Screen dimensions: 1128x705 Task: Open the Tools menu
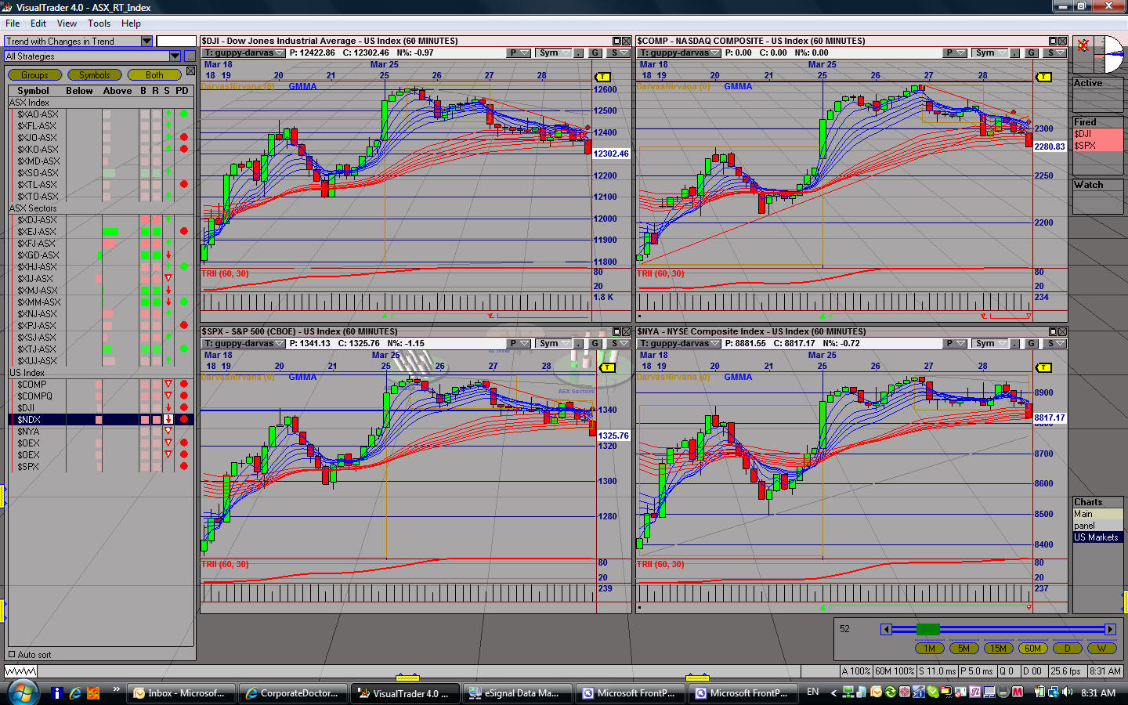point(99,23)
